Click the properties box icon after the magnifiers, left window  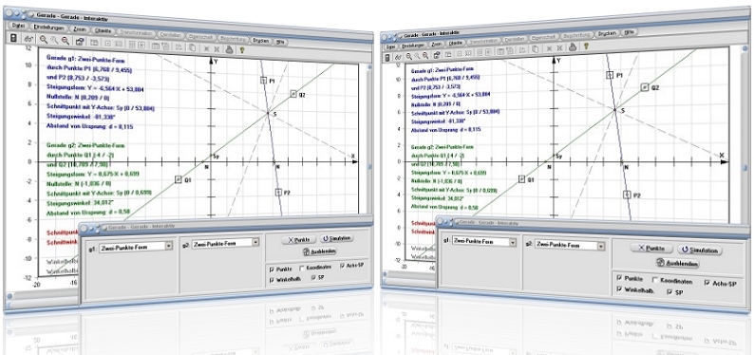click(80, 42)
